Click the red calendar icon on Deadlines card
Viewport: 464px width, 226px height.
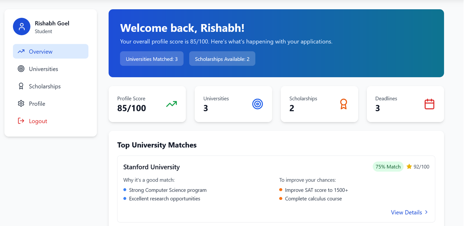[x=429, y=104]
